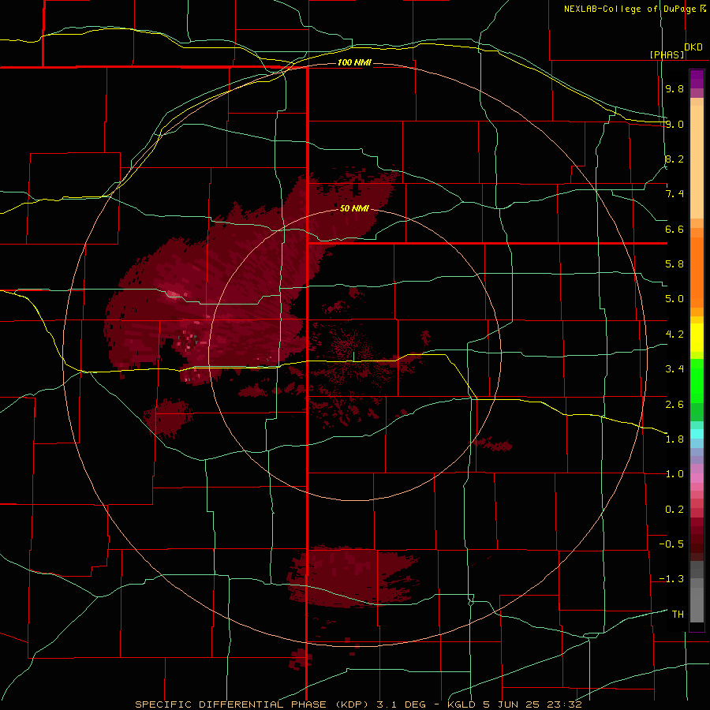Viewport: 710px width, 710px height.
Task: Click the 9.8 color scale value
Action: click(x=674, y=88)
